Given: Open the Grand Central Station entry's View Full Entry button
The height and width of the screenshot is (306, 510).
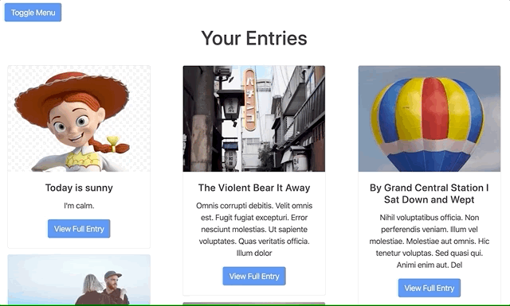Looking at the screenshot, I should 430,288.
